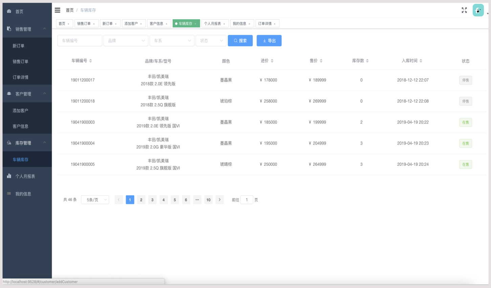The image size is (491, 288).
Task: Close the 新订单 tab
Action: (116, 24)
